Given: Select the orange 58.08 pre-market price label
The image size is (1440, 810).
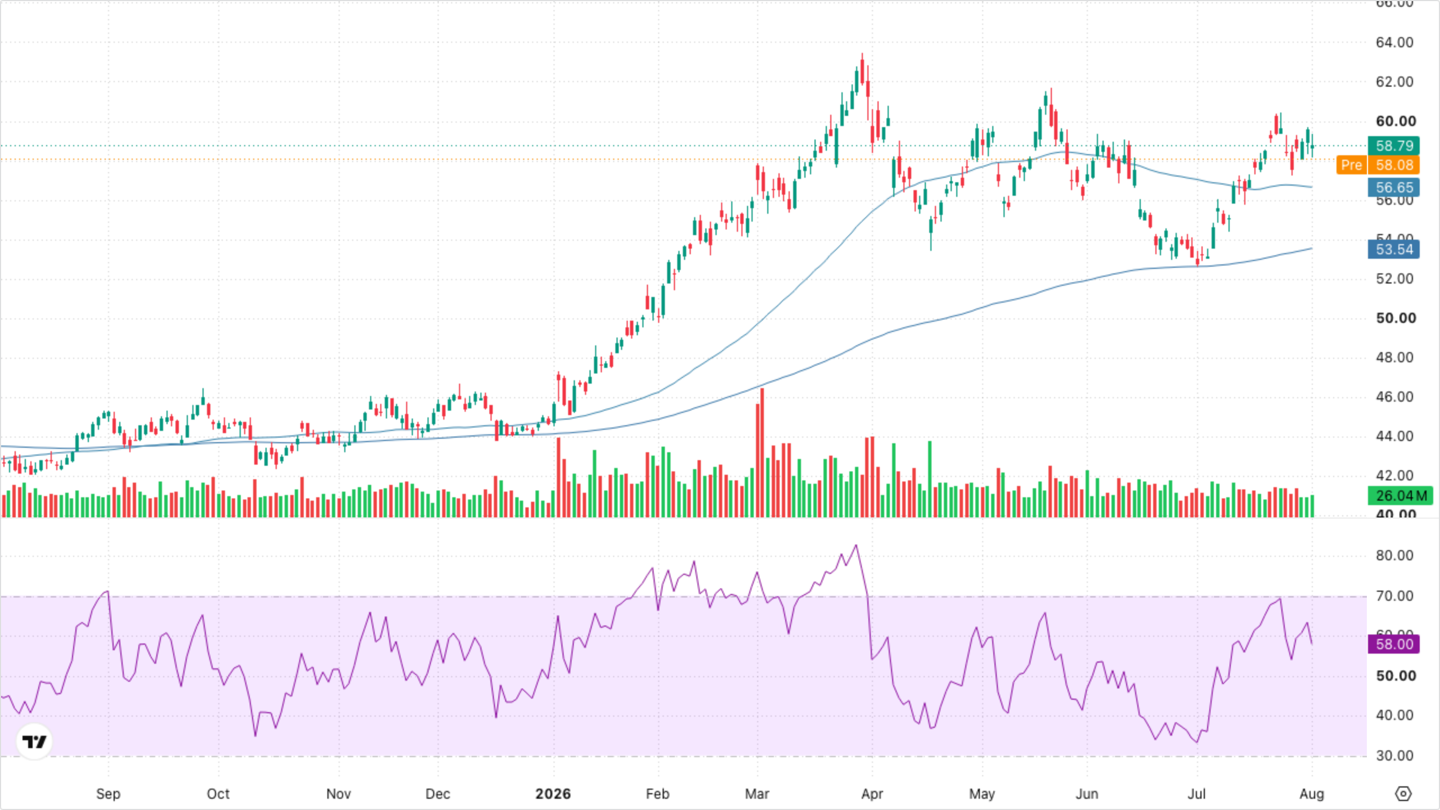Looking at the screenshot, I should (1394, 165).
